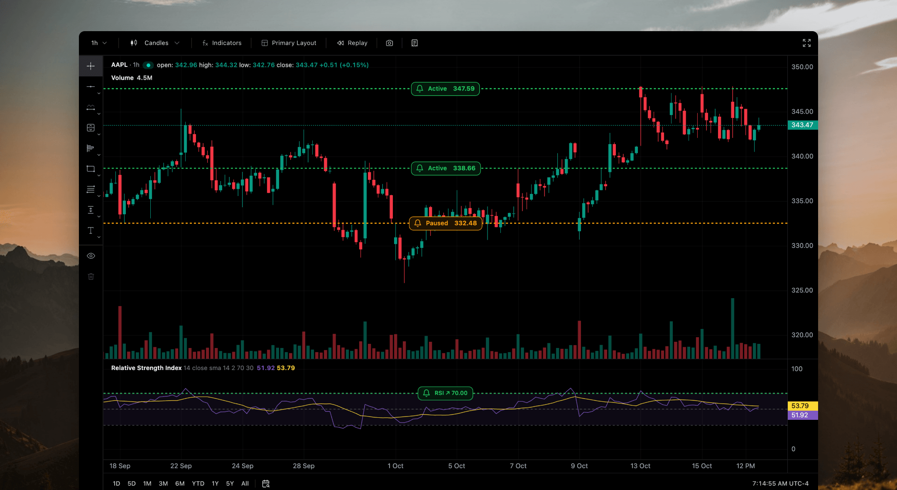The image size is (897, 490).
Task: Open the Fibonacci lines tool
Action: coord(91,189)
